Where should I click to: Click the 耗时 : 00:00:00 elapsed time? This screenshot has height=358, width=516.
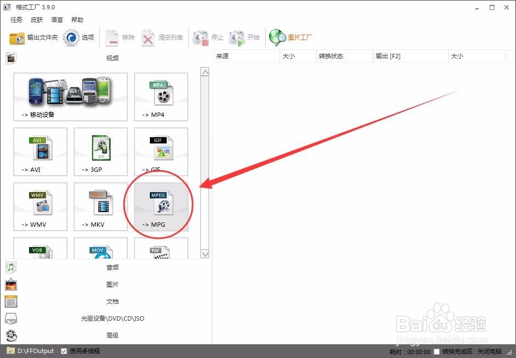click(410, 352)
